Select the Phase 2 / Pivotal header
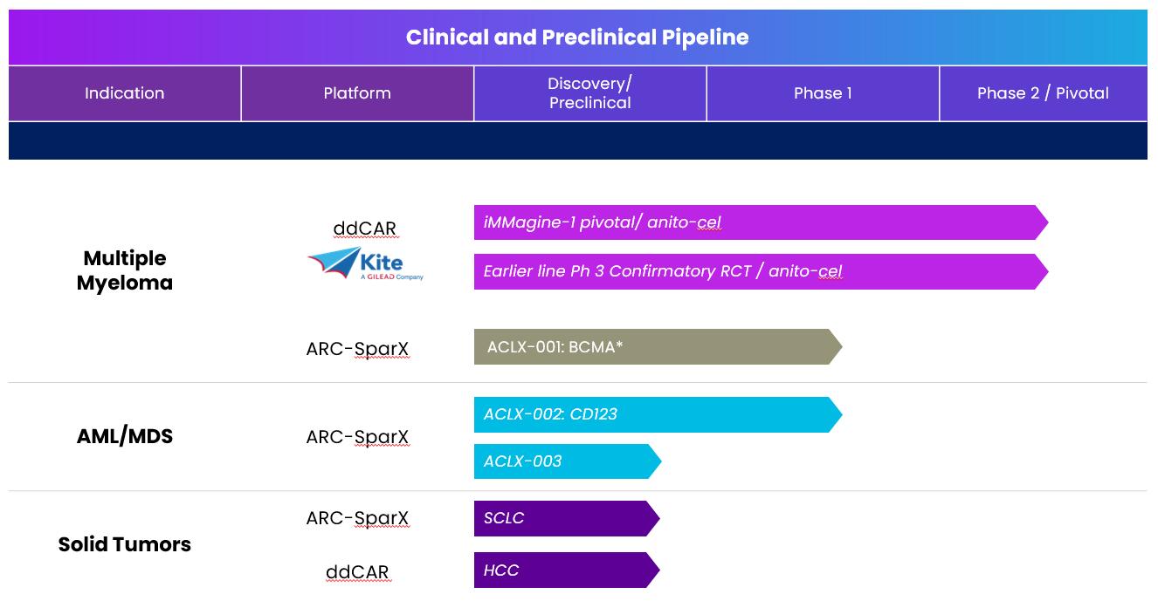 click(x=1043, y=93)
